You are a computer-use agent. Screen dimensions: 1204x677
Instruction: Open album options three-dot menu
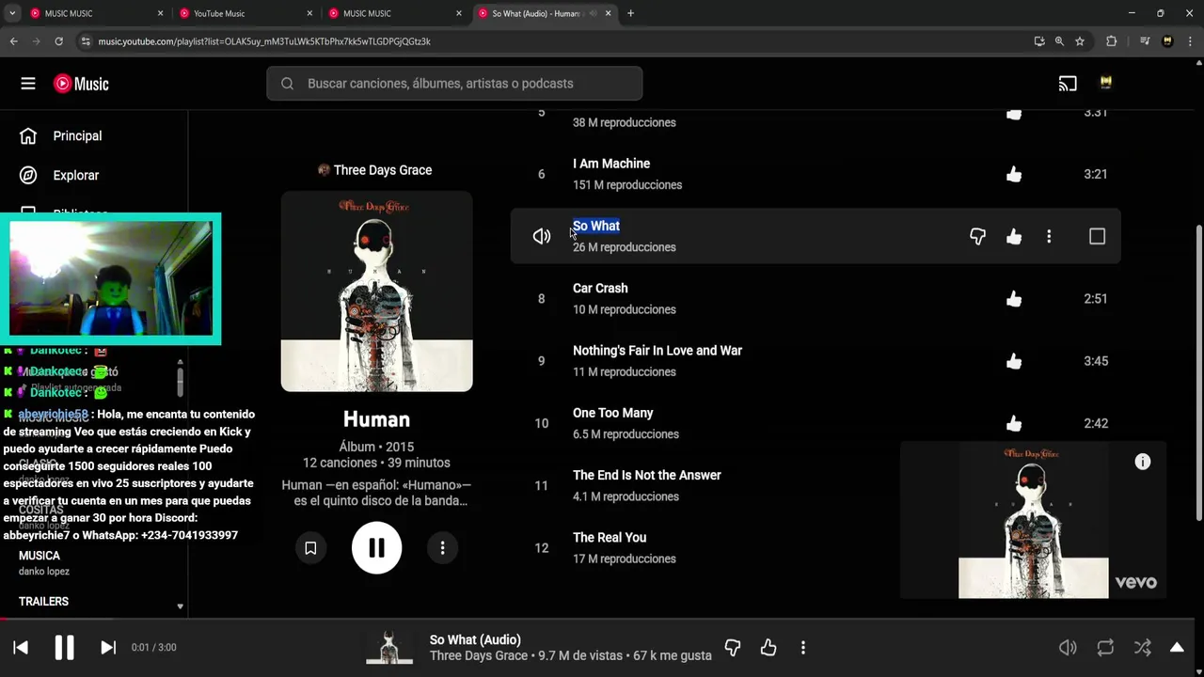tap(442, 547)
